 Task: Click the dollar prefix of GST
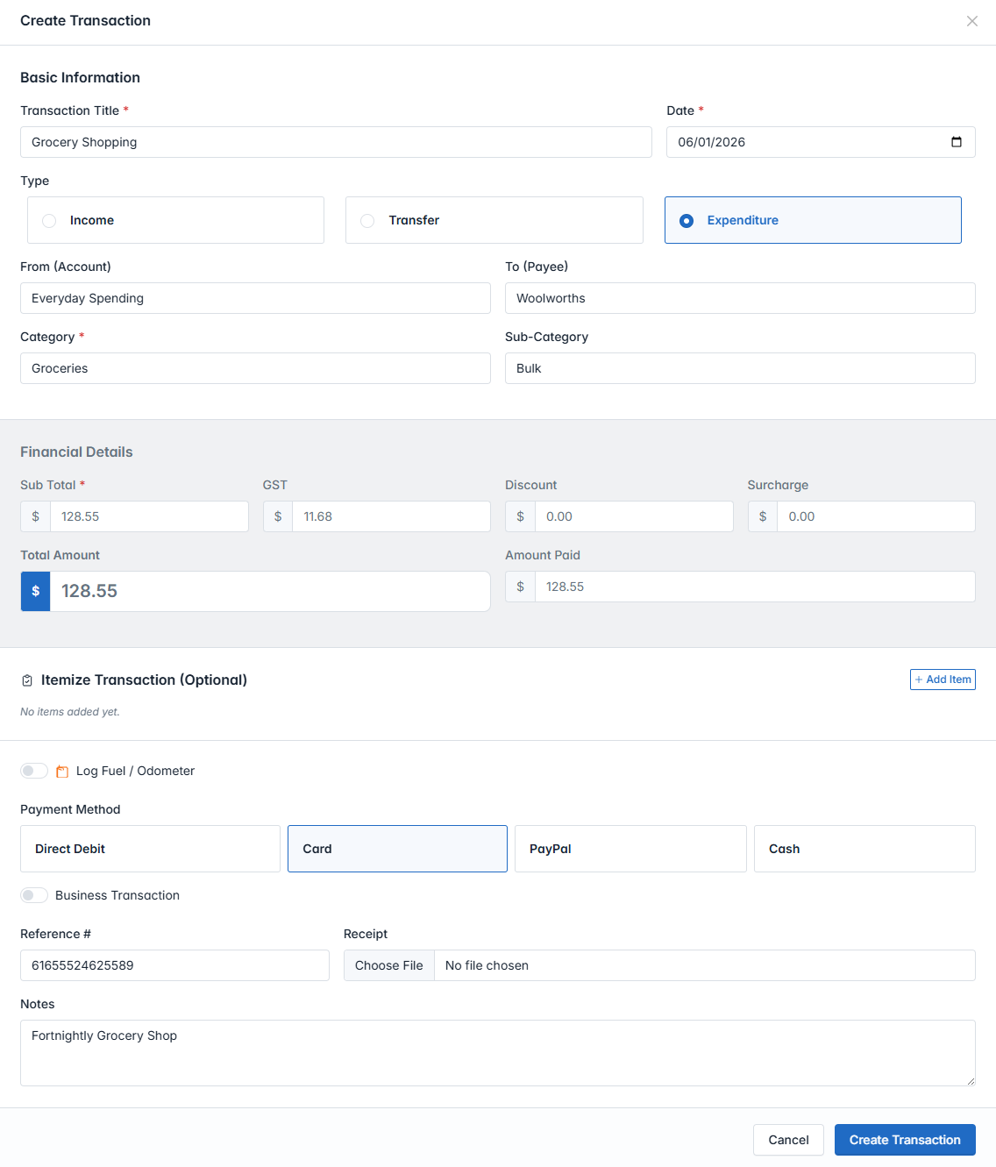coord(278,516)
